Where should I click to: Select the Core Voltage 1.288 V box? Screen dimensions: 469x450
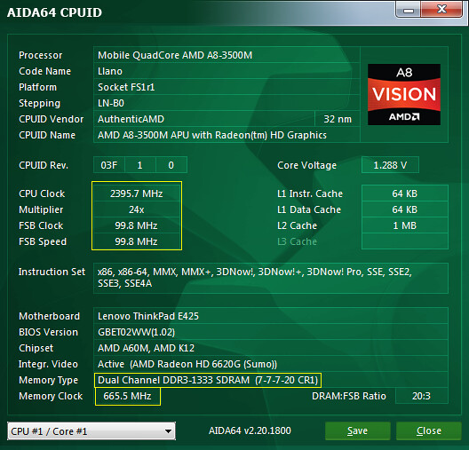[390, 165]
